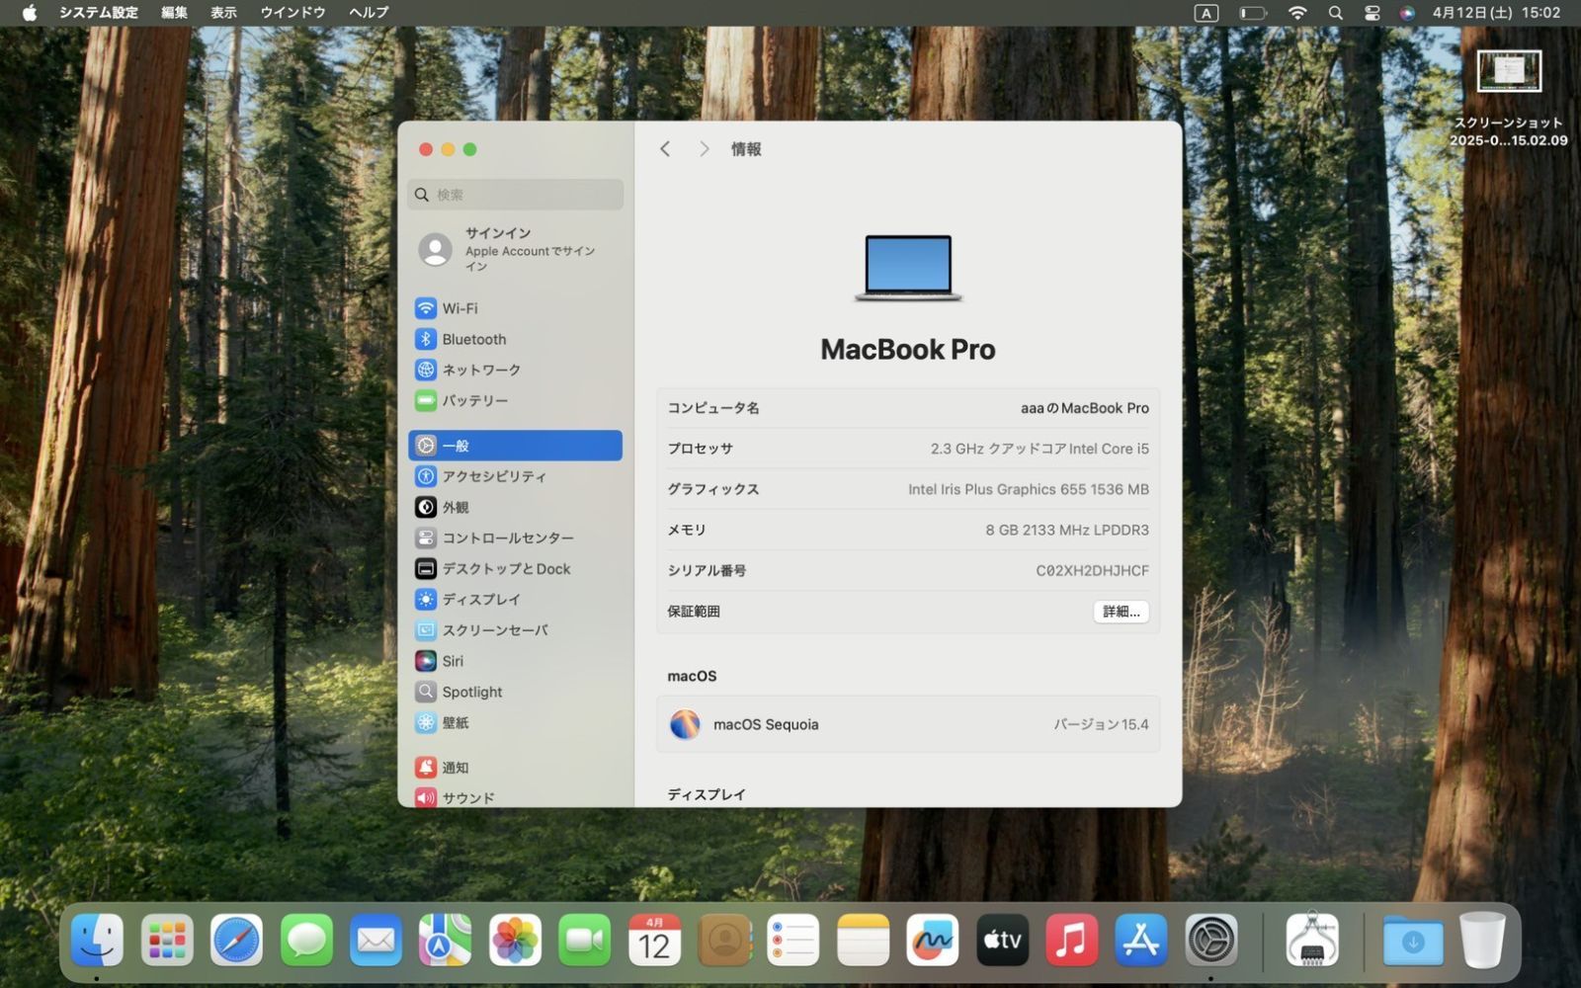The image size is (1581, 988).
Task: Click the date and time 4月12日(土) 15:02
Action: 1496,13
